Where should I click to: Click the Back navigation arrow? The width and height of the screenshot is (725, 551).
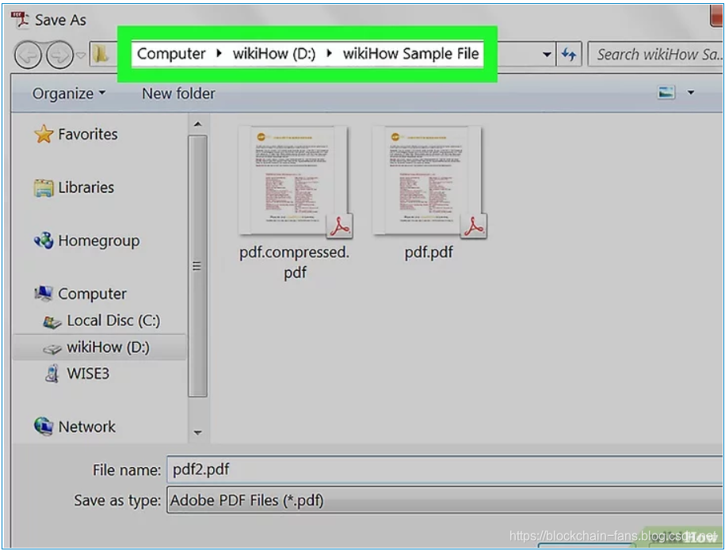coord(29,55)
